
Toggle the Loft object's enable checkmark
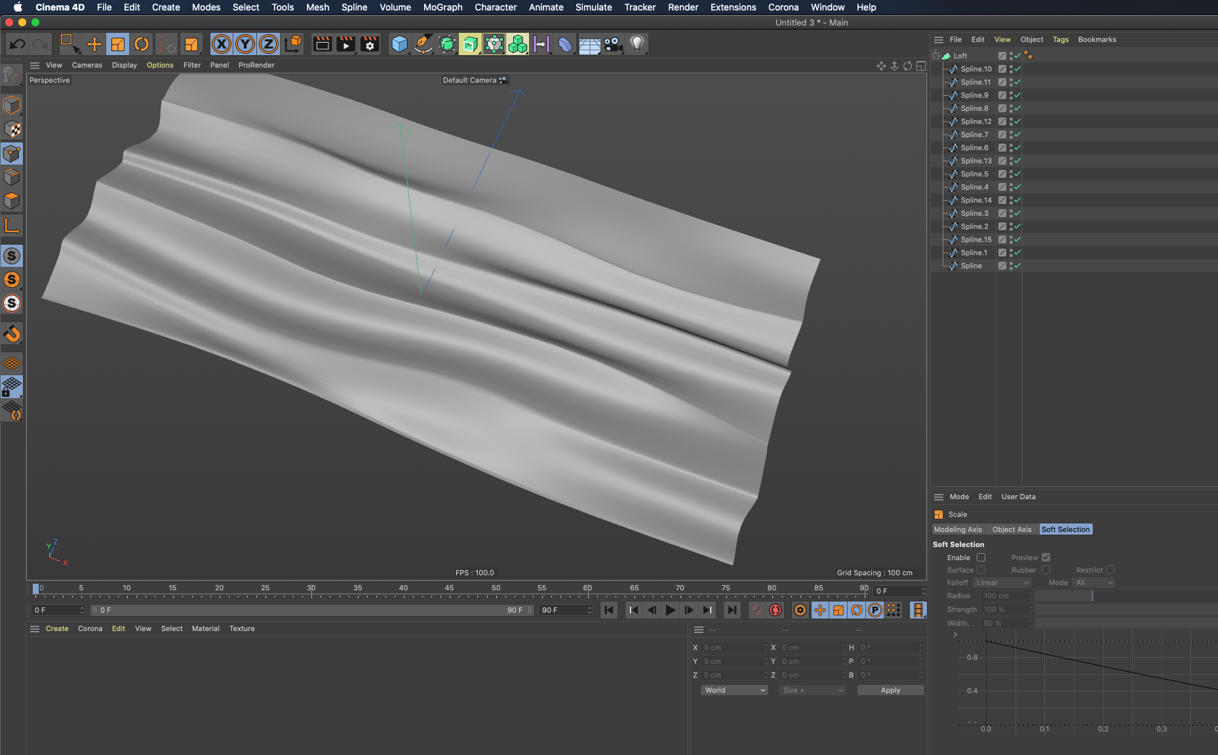tap(1017, 56)
